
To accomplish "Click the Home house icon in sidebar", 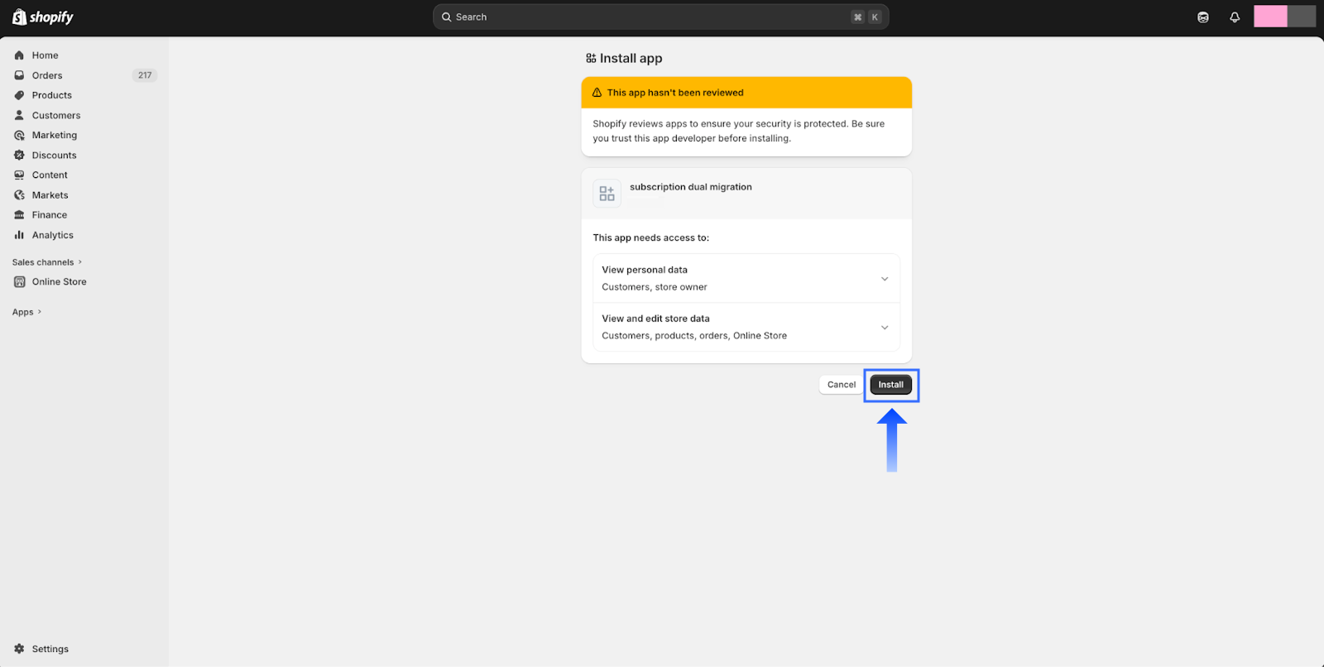I will click(x=19, y=55).
